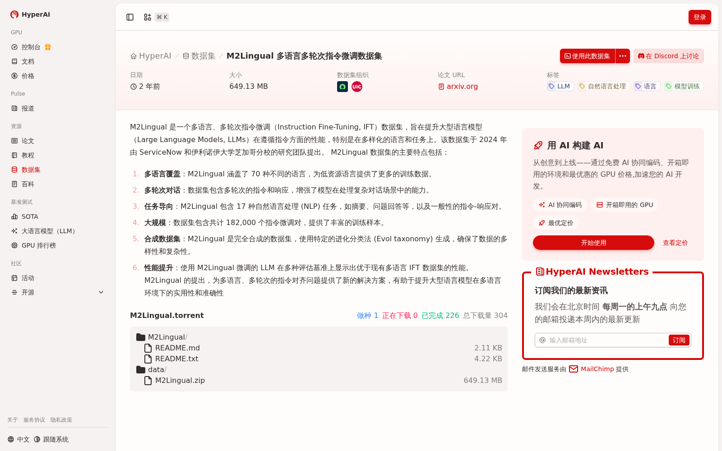Select the 模型训练 tag
This screenshot has width=722, height=451.
[x=683, y=86]
